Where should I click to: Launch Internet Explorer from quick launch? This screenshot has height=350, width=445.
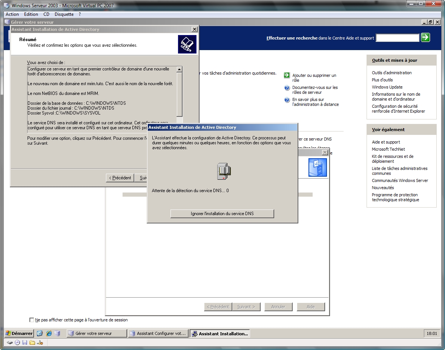click(x=49, y=333)
